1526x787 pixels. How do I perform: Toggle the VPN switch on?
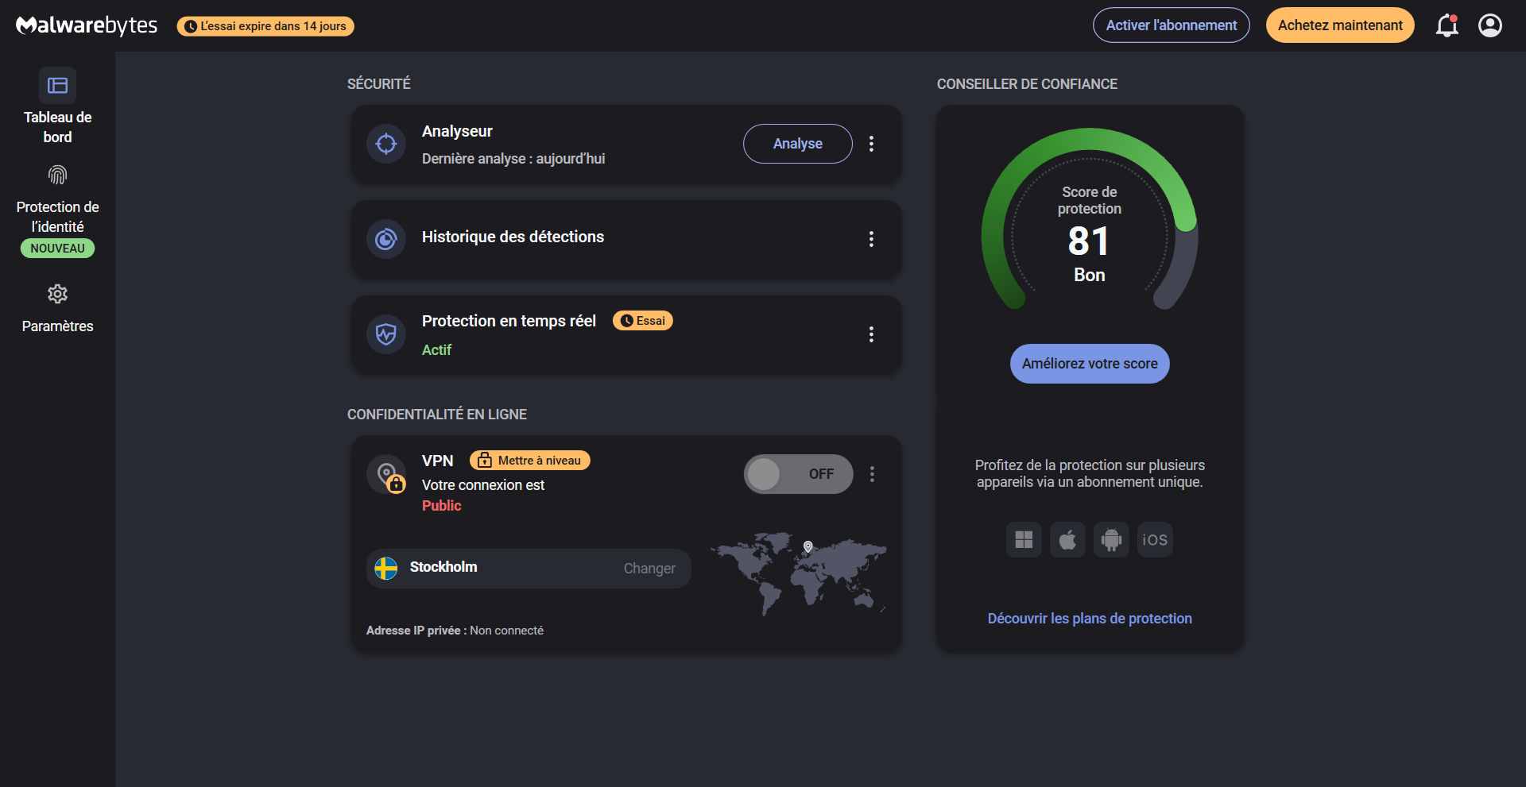pyautogui.click(x=798, y=474)
